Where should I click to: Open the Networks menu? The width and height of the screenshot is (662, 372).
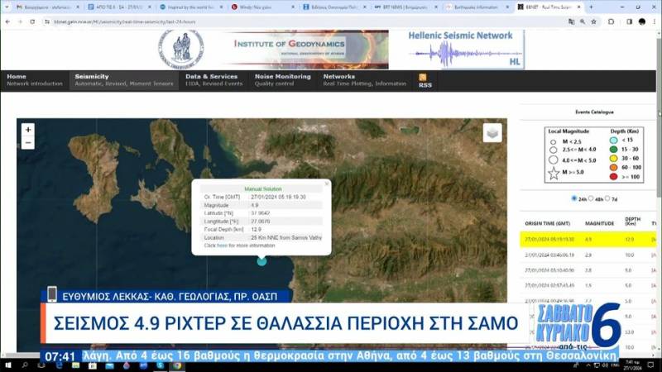(365, 80)
